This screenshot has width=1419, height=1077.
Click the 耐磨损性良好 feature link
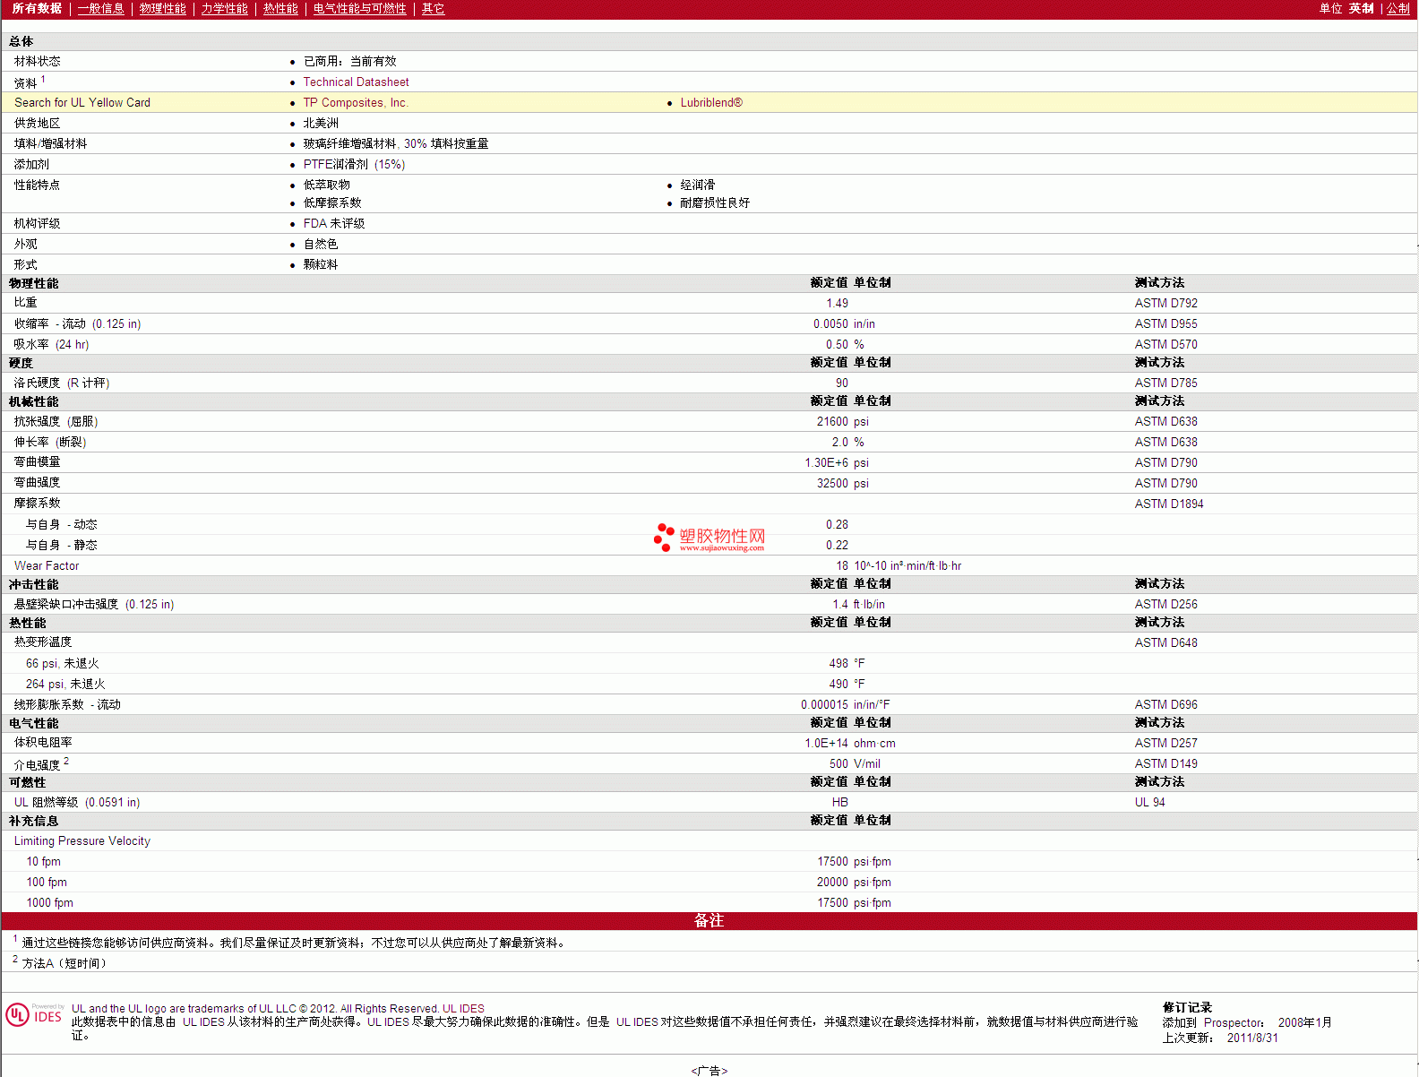pos(714,203)
